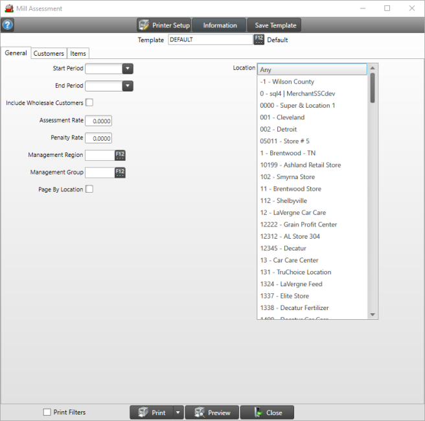Click the Information button
Image resolution: width=425 pixels, height=421 pixels.
(x=220, y=25)
